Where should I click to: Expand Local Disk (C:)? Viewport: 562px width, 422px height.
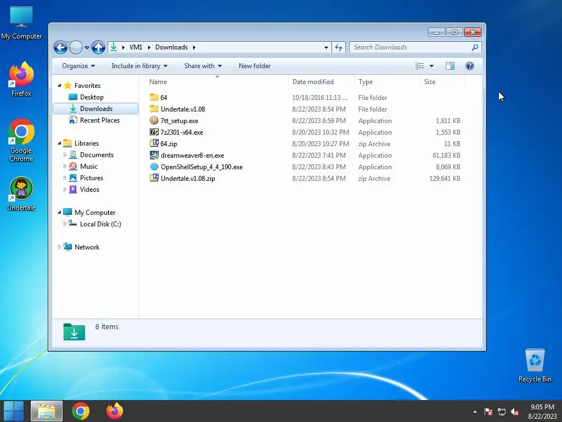pyautogui.click(x=65, y=224)
